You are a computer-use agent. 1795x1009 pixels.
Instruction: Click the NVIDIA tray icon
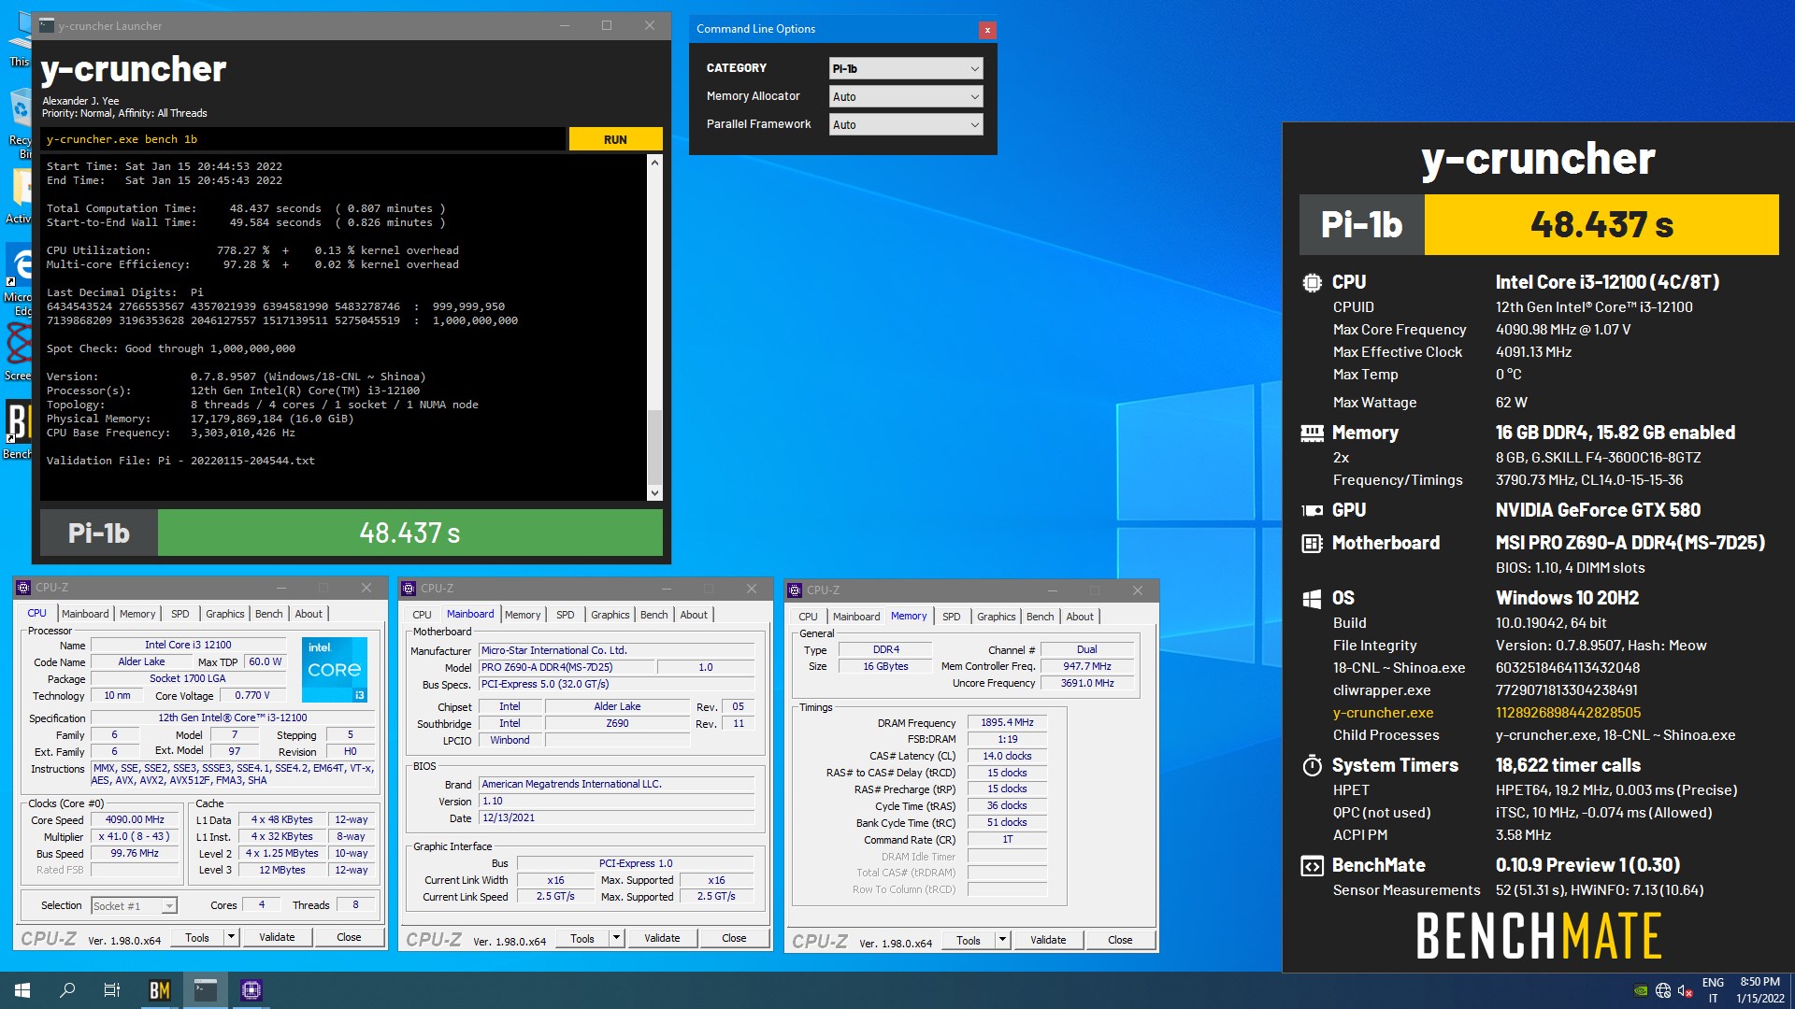coord(1641,990)
